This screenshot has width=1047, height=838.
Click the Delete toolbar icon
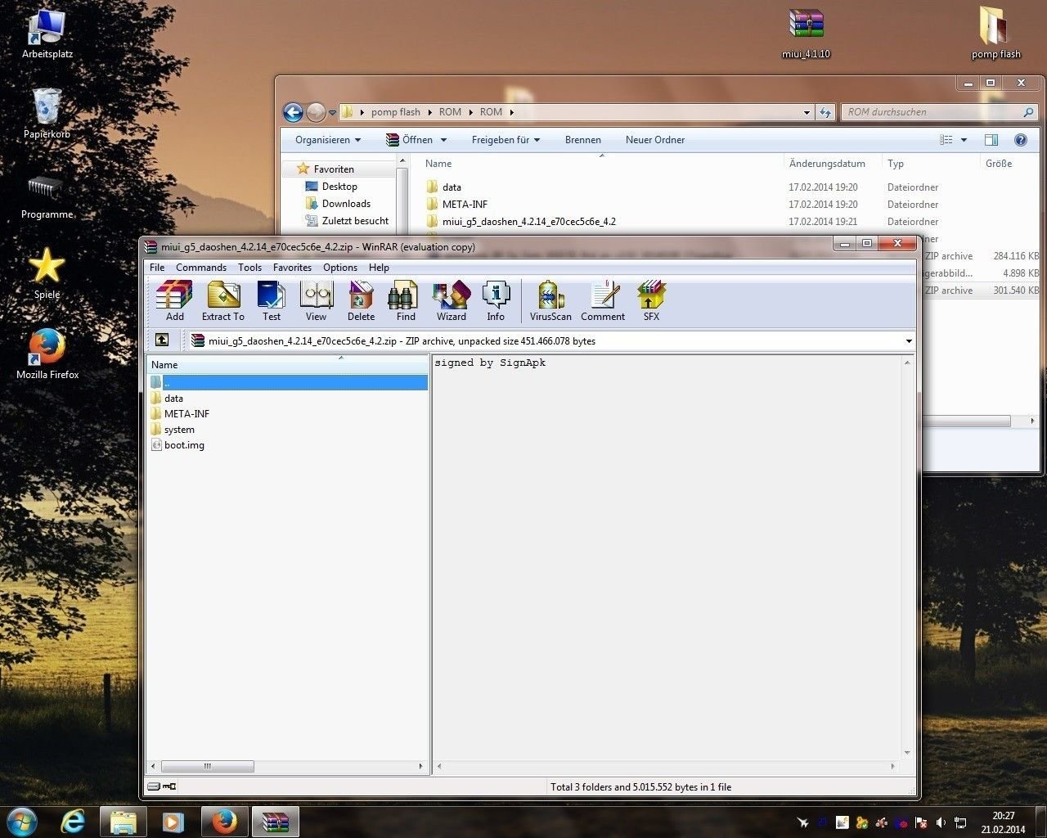[x=361, y=300]
